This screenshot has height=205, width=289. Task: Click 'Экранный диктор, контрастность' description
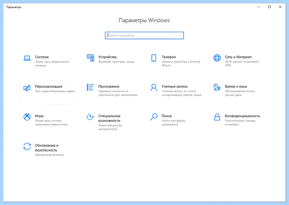110,127
